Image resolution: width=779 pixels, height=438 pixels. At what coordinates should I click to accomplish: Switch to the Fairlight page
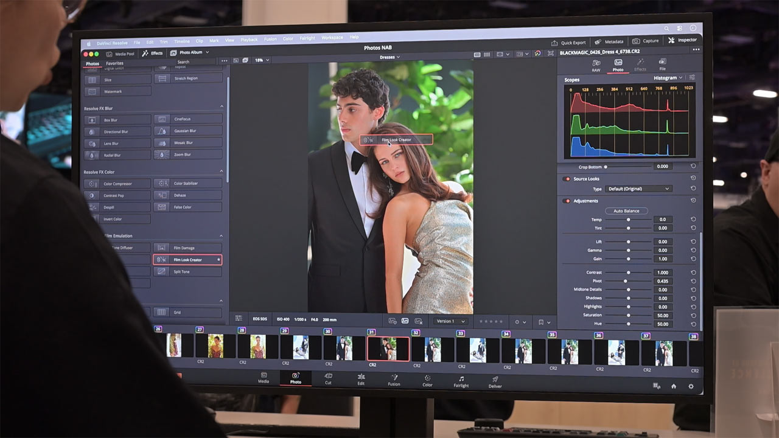[x=461, y=381]
